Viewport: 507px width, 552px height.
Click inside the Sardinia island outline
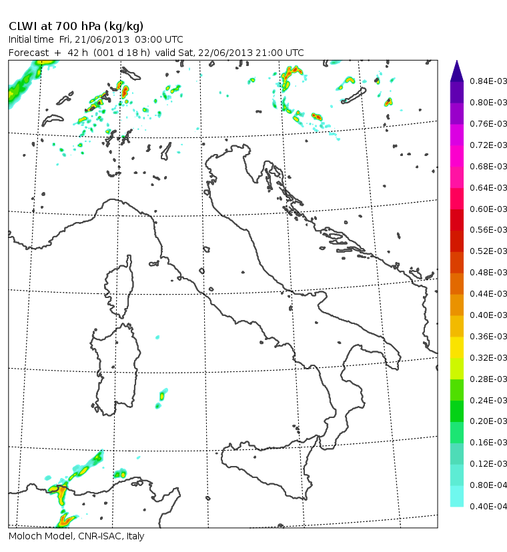click(116, 369)
